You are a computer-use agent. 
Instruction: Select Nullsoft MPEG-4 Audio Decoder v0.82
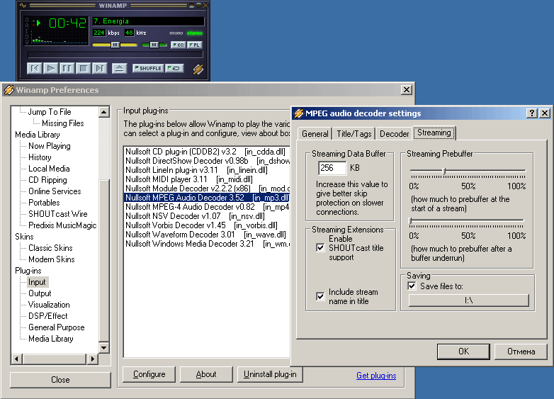point(206,207)
